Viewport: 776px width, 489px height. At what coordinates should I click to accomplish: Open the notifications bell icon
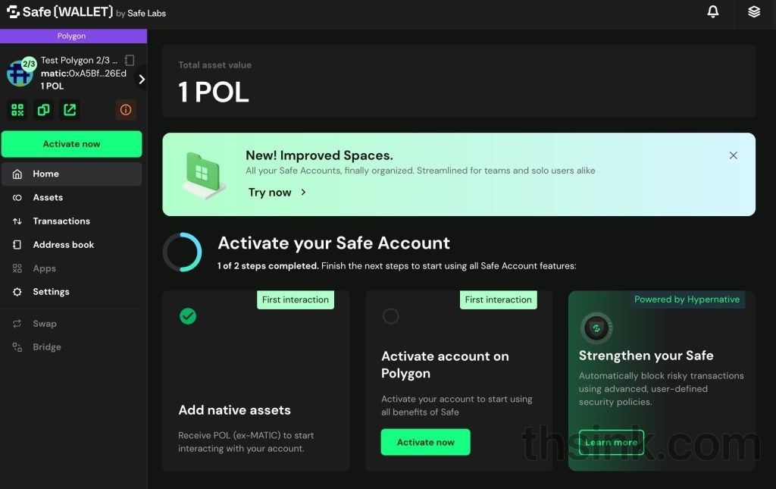712,12
